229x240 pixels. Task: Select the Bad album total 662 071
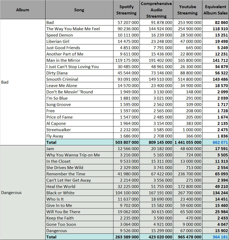pyautogui.click(x=216, y=142)
